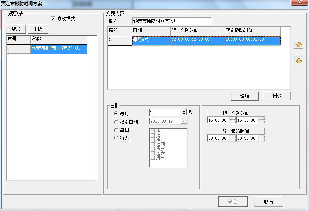Choose the 每周 radio option
The width and height of the screenshot is (309, 211).
pyautogui.click(x=116, y=130)
